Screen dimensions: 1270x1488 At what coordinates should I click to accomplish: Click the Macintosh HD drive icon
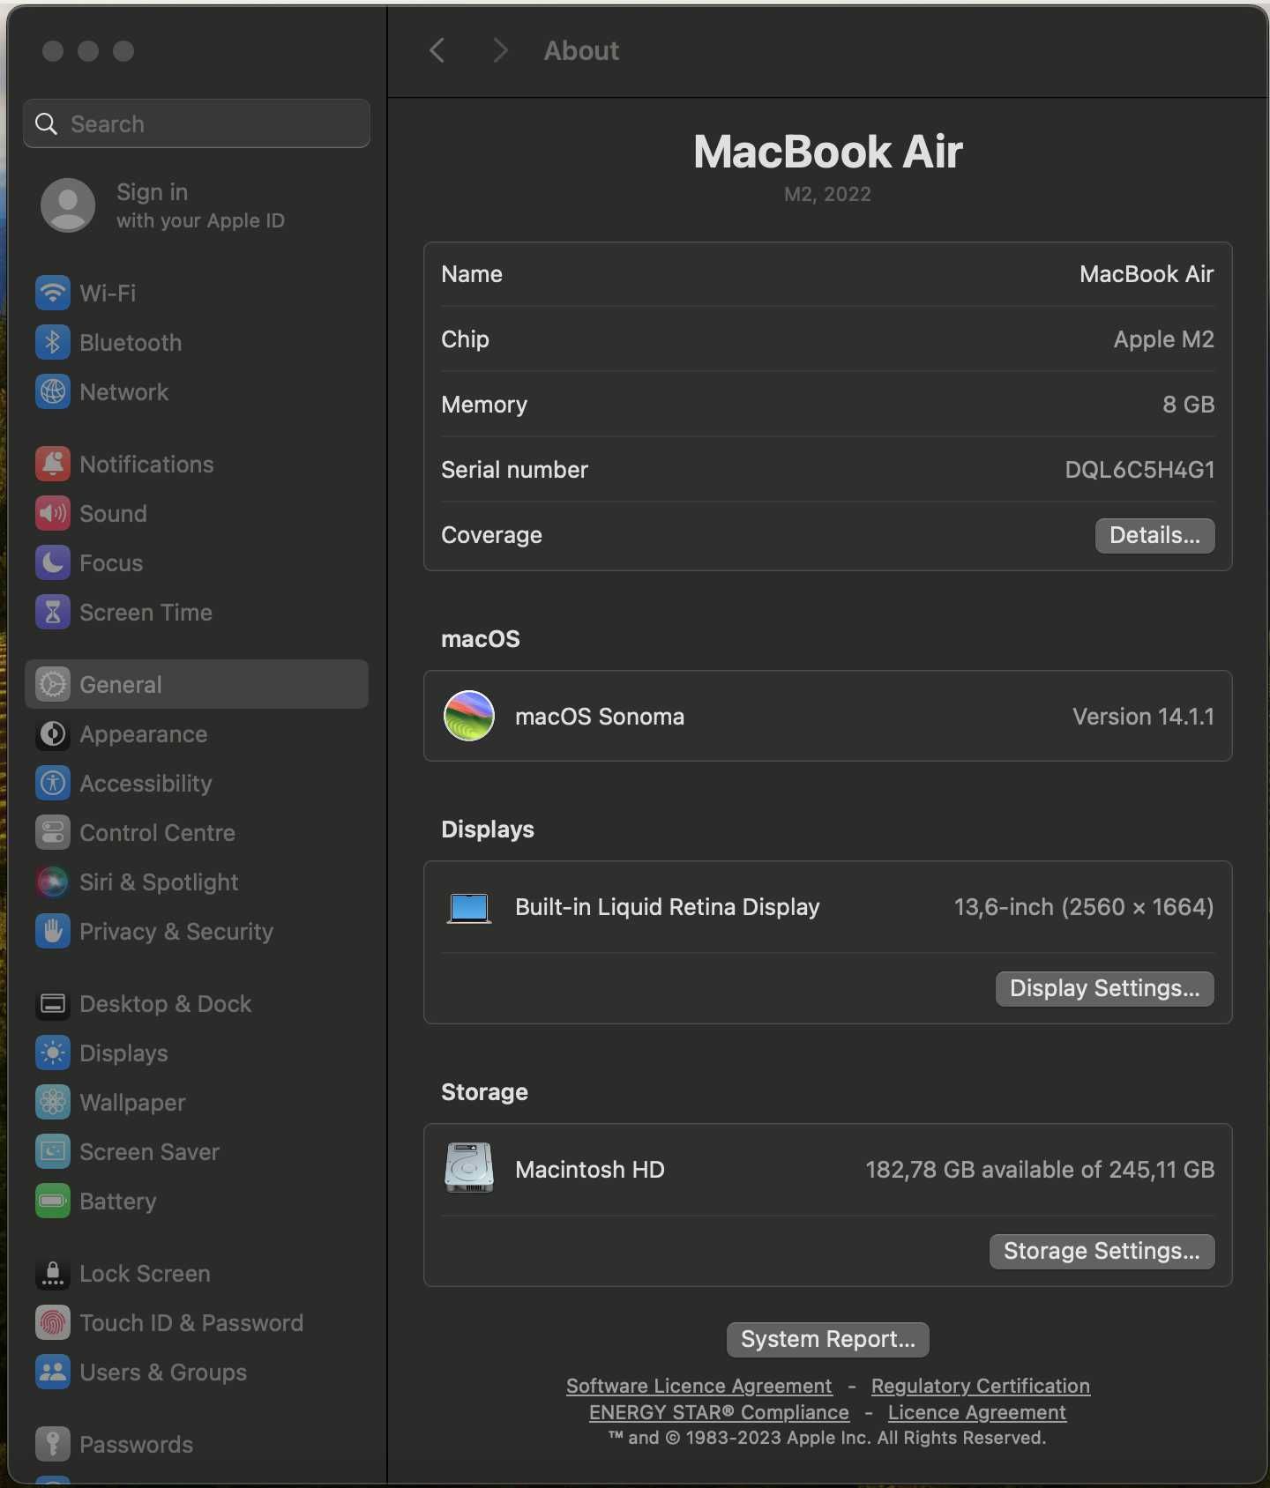pyautogui.click(x=469, y=1168)
